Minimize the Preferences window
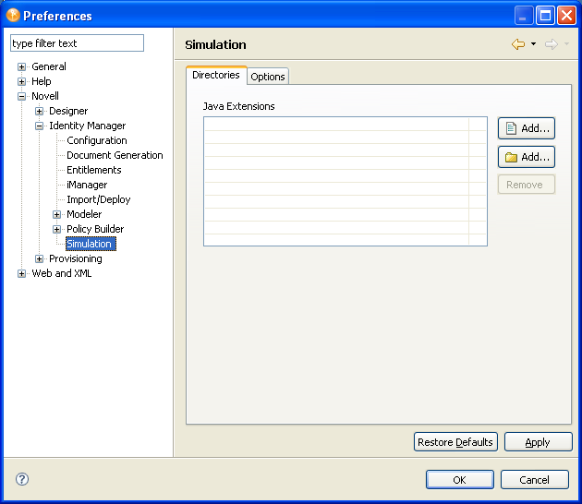582x504 pixels. 524,16
